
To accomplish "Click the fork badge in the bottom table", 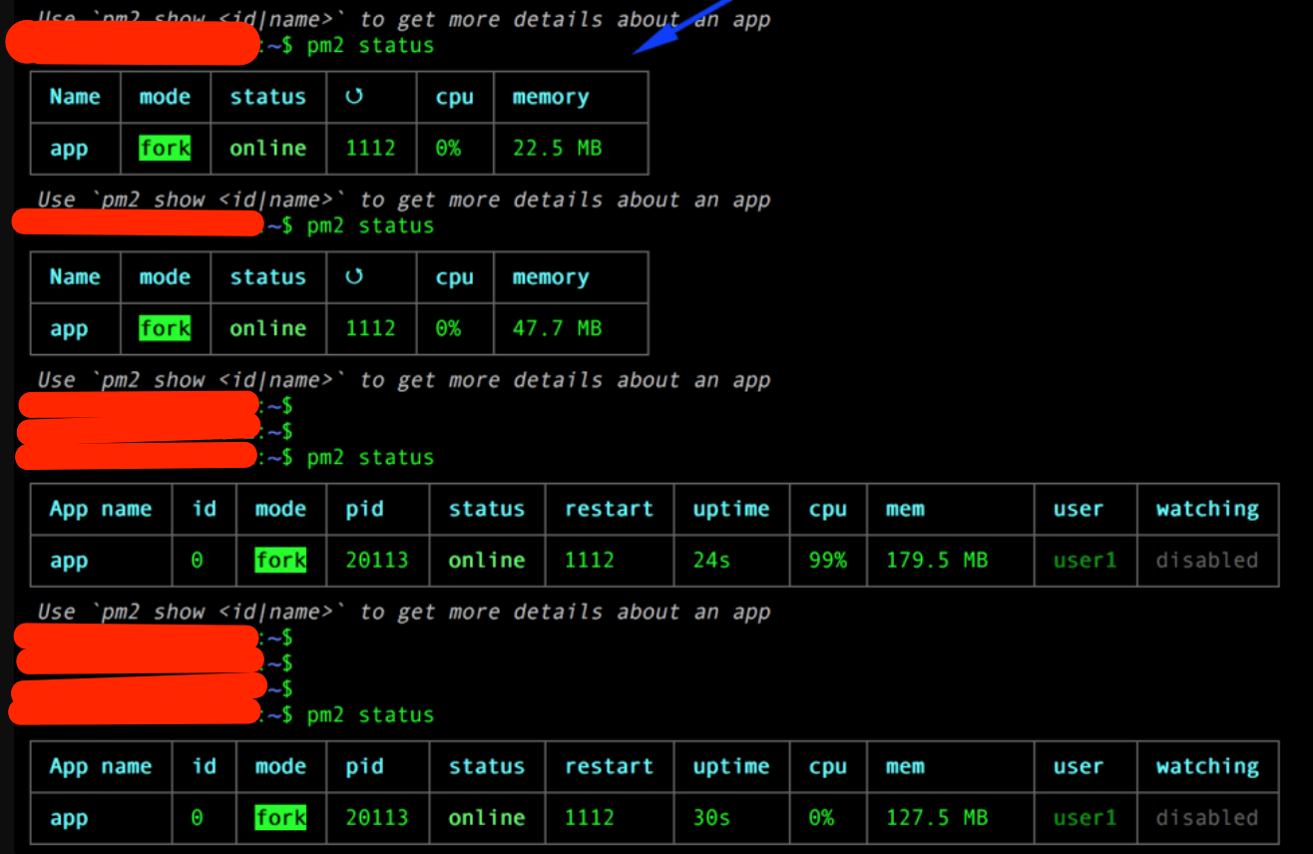I will [x=280, y=817].
